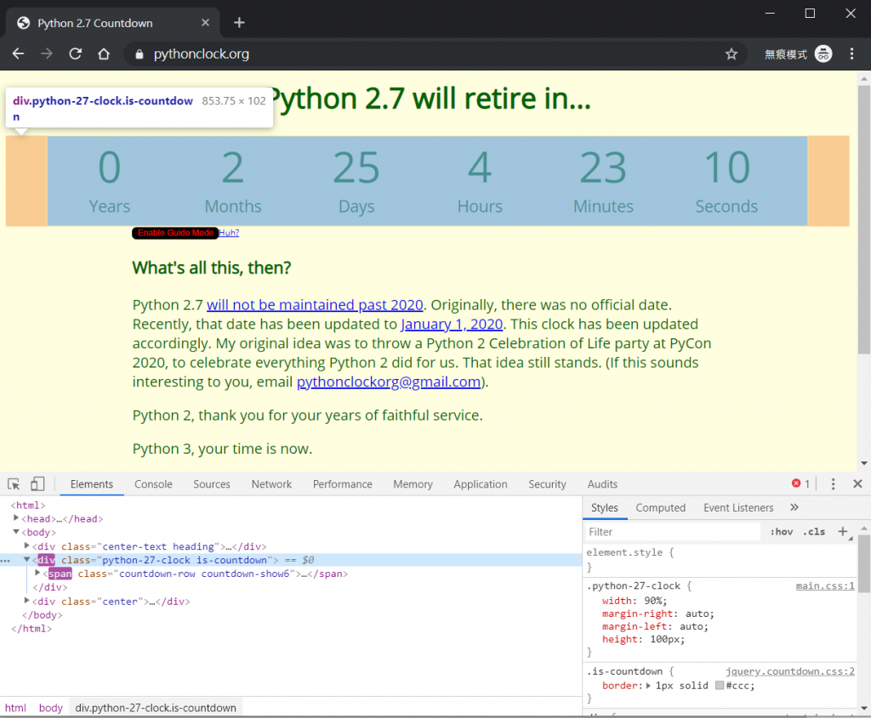Go back using browser back arrow
The image size is (871, 718).
[19, 54]
